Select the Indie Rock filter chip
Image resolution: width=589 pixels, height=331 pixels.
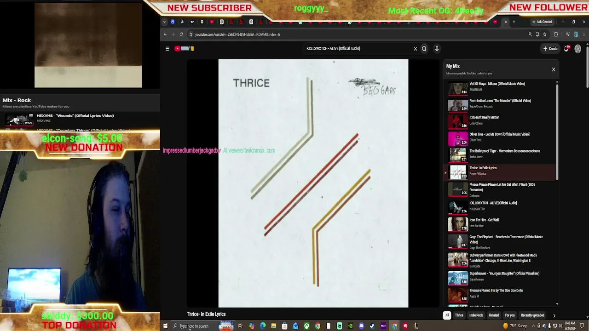pos(476,315)
